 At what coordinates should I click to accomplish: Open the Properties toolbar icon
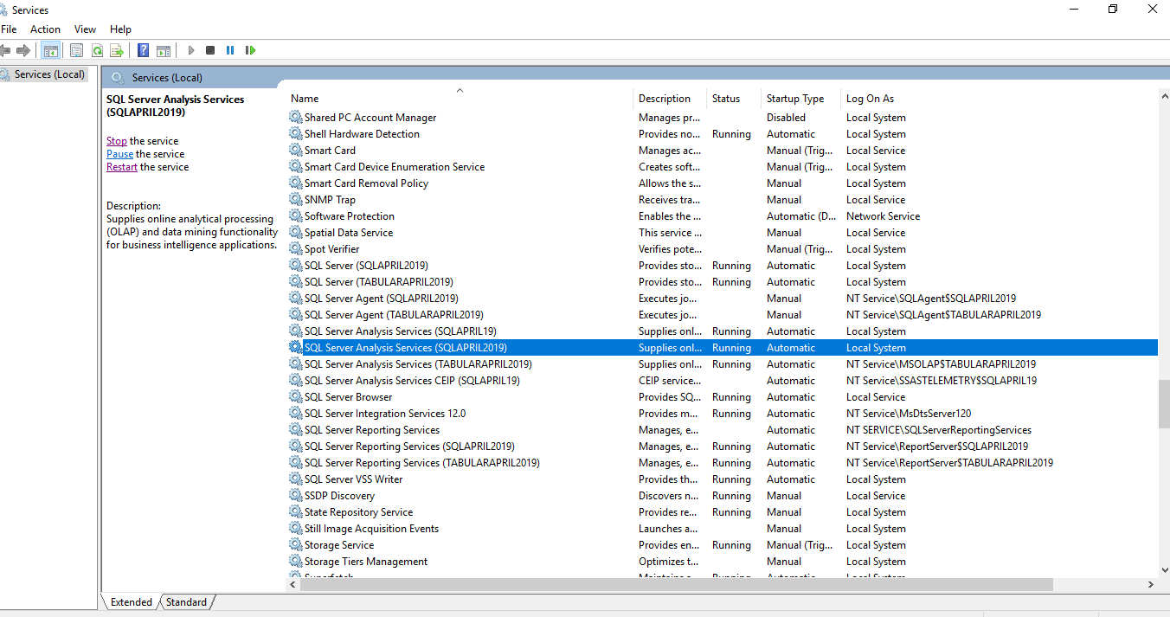[x=77, y=50]
